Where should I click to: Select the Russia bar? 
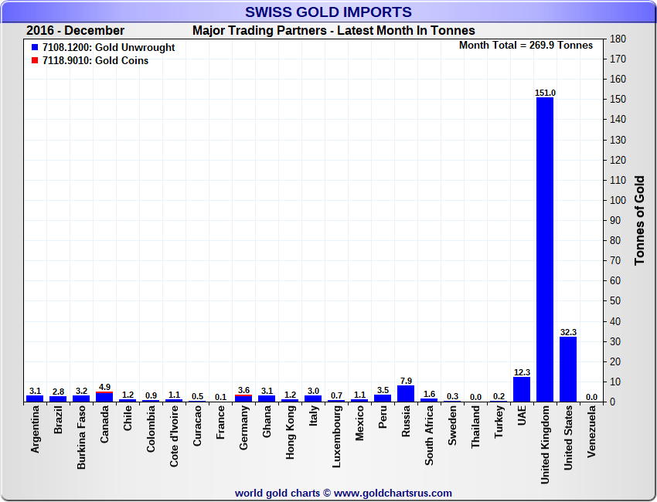tap(406, 393)
